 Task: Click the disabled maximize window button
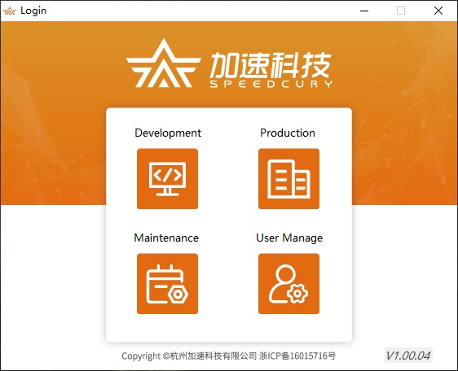tap(401, 11)
